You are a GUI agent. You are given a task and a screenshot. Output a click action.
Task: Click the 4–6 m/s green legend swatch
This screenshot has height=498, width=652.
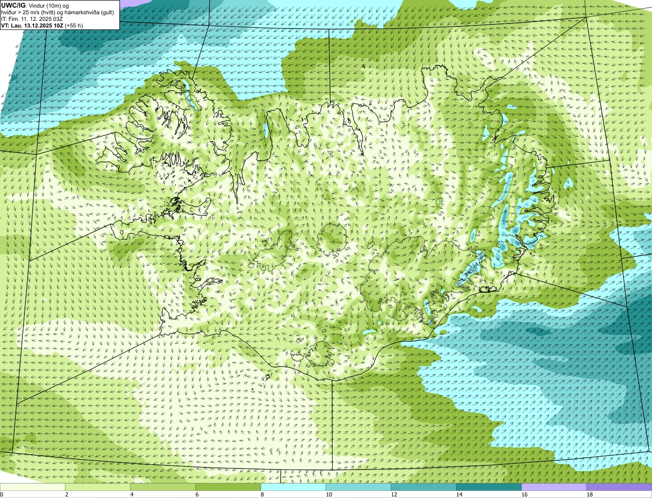click(x=163, y=487)
